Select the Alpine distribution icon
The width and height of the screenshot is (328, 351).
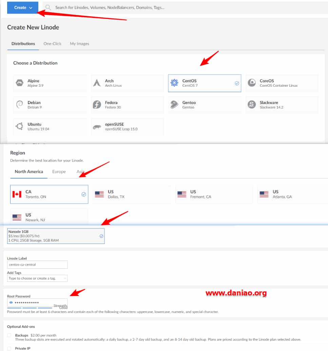[20, 83]
